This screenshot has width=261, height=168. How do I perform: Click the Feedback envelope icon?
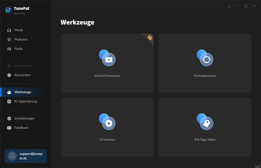pos(9,128)
